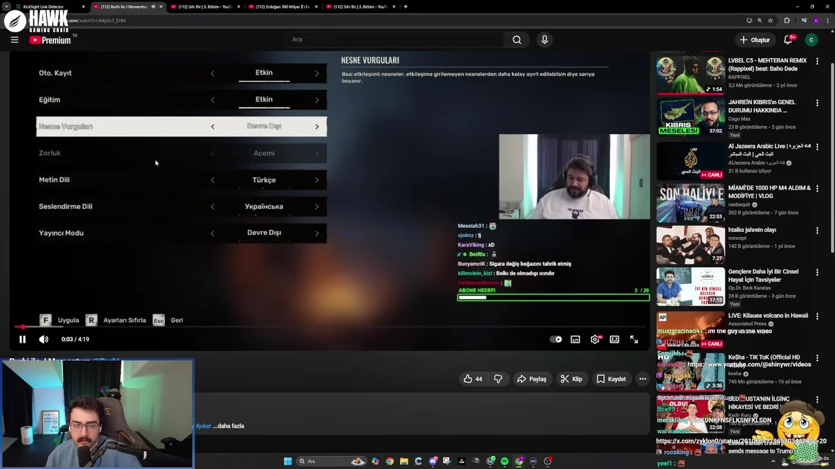
Task: Open Copilot from taskbar
Action: [375, 461]
